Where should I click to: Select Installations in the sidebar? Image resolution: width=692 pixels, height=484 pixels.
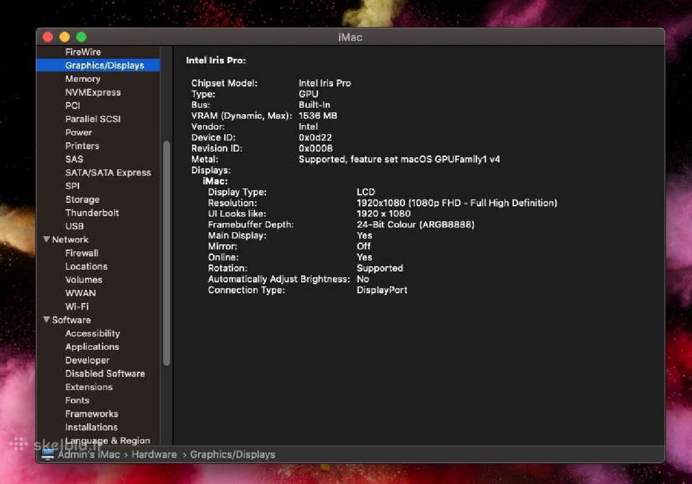click(91, 427)
